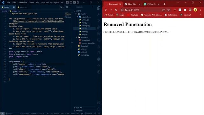
Task: Open Chrome profile avatar
Action: tap(195, 10)
